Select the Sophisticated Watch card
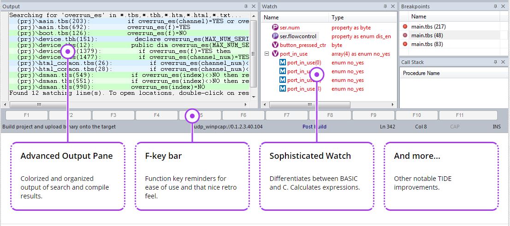 pos(316,176)
